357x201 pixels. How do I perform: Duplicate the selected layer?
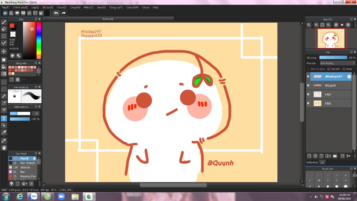click(x=342, y=156)
